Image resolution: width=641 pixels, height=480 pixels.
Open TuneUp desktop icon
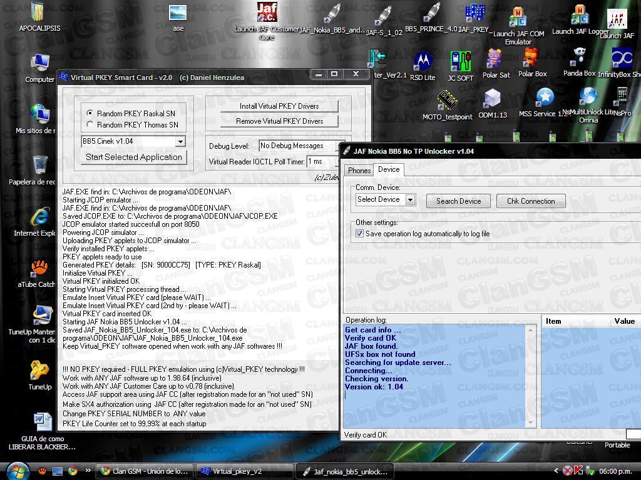point(40,371)
